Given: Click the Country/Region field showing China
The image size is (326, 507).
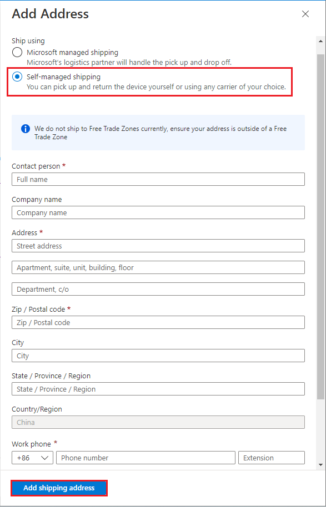Looking at the screenshot, I should click(x=158, y=422).
